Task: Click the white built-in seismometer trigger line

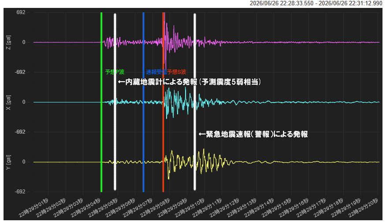Action: pos(115,102)
